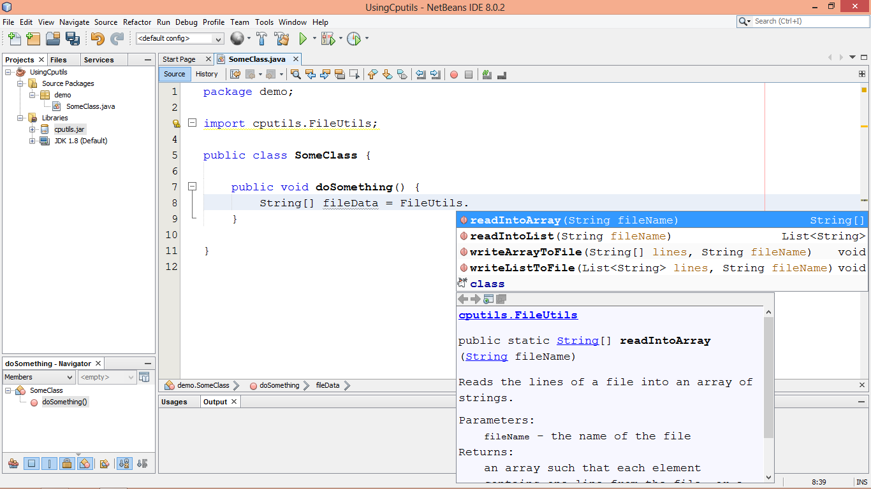This screenshot has height=489, width=871.
Task: Open the Run Project dropdown arrow
Action: pos(314,39)
